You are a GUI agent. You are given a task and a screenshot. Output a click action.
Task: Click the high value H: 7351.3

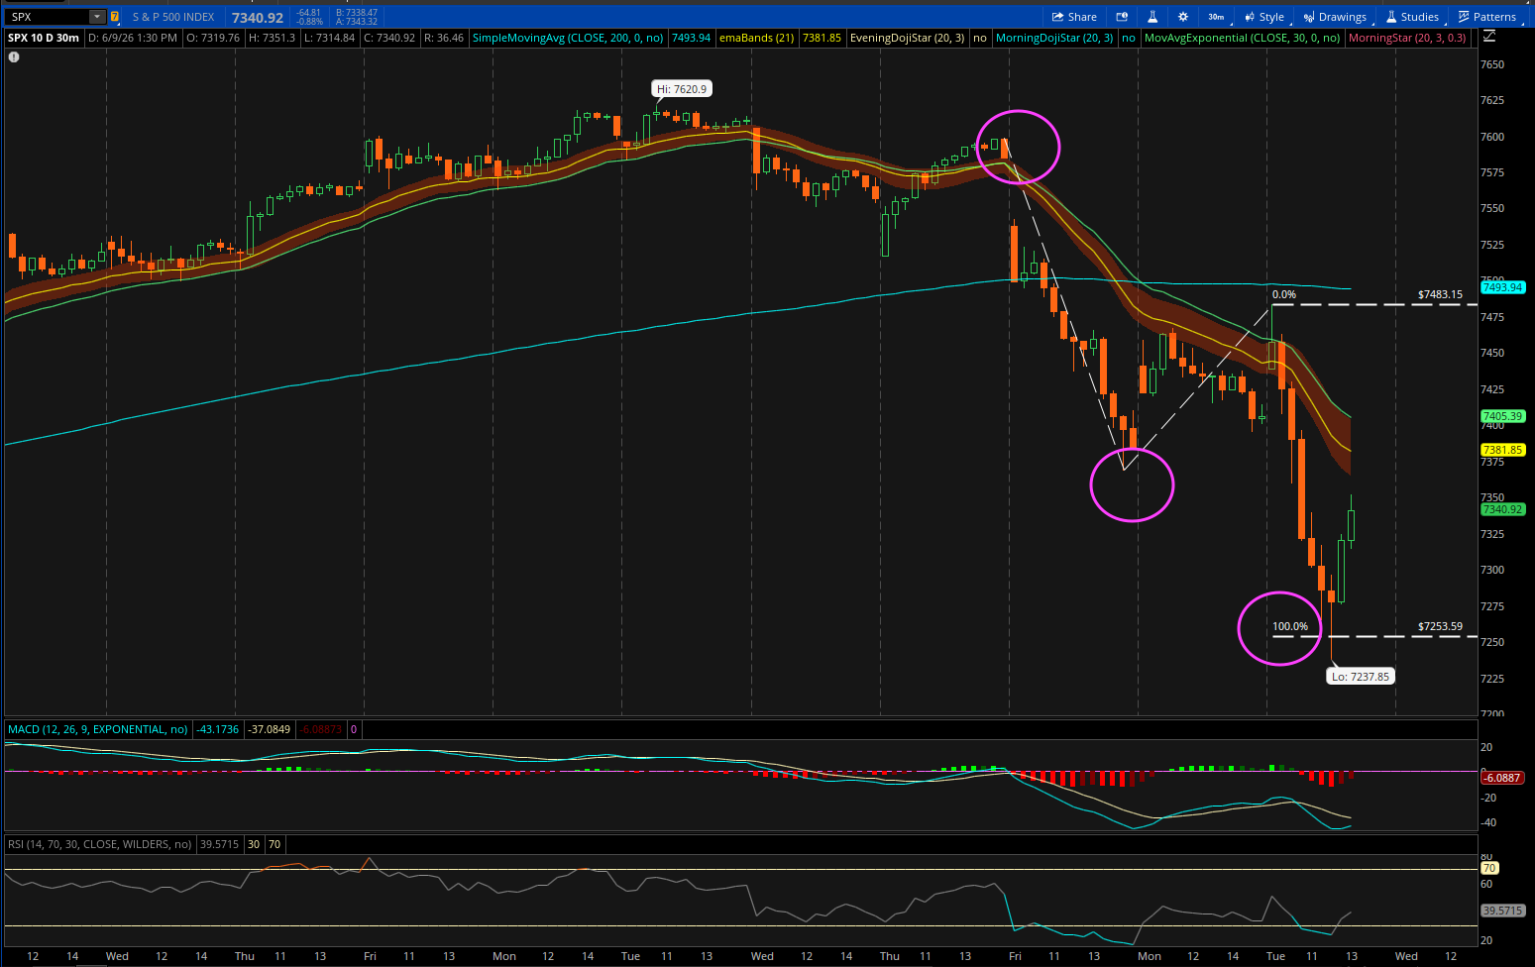click(x=272, y=38)
